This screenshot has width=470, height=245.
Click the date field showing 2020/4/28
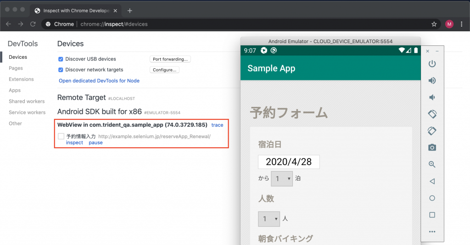click(x=289, y=162)
